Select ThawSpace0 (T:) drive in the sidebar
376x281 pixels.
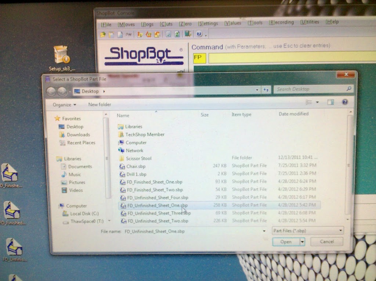point(83,221)
